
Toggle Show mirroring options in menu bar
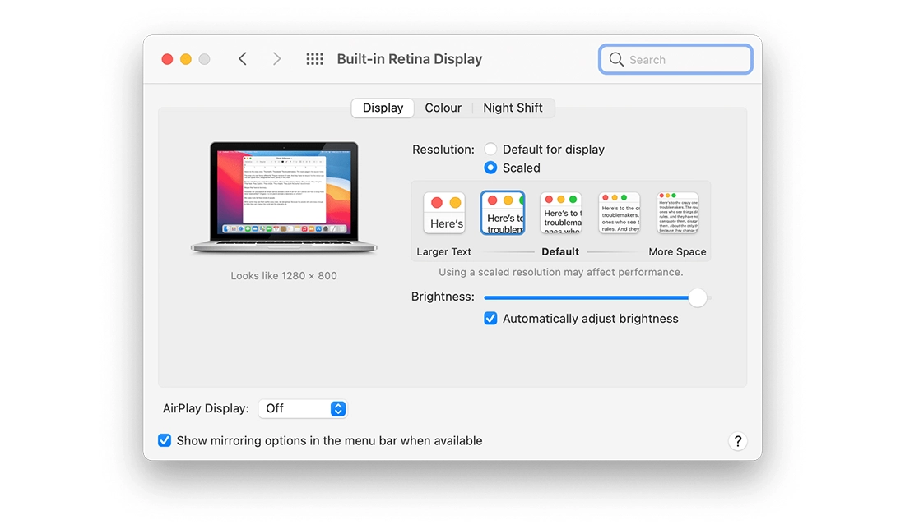click(165, 441)
